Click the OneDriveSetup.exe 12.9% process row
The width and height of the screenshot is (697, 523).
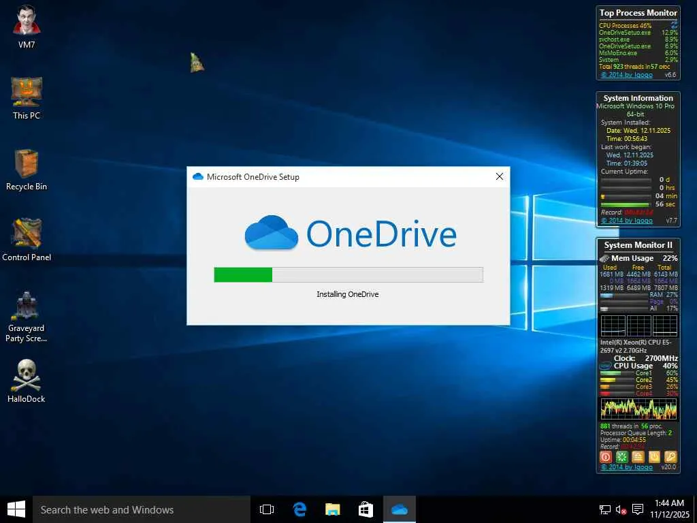638,33
